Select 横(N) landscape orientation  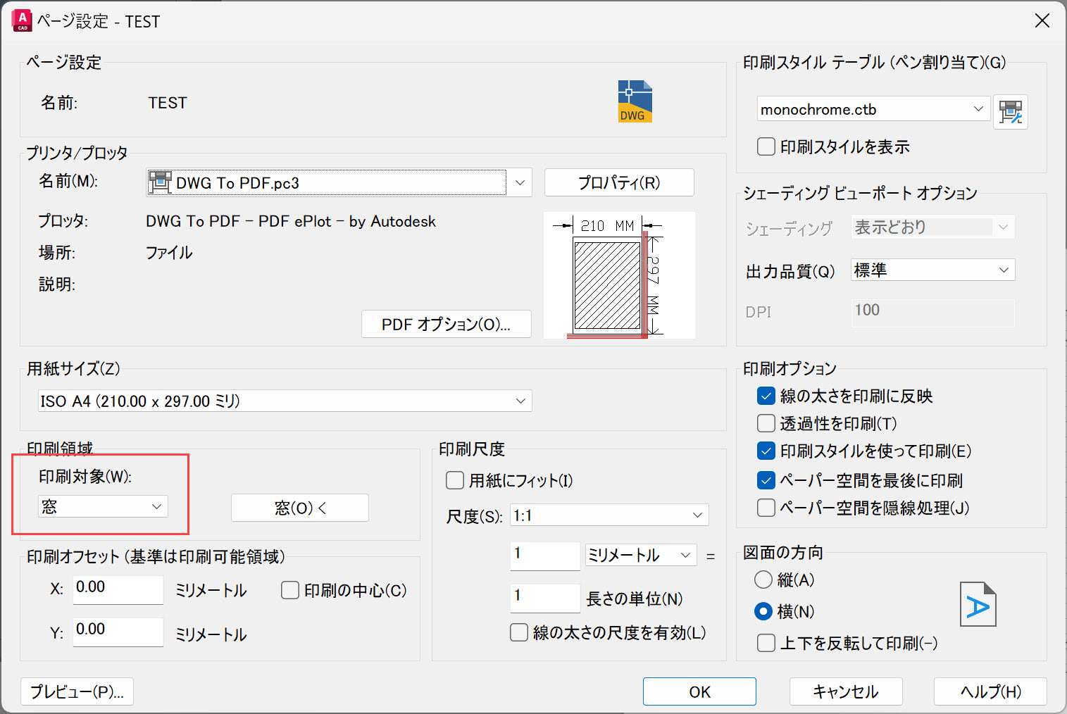[763, 611]
